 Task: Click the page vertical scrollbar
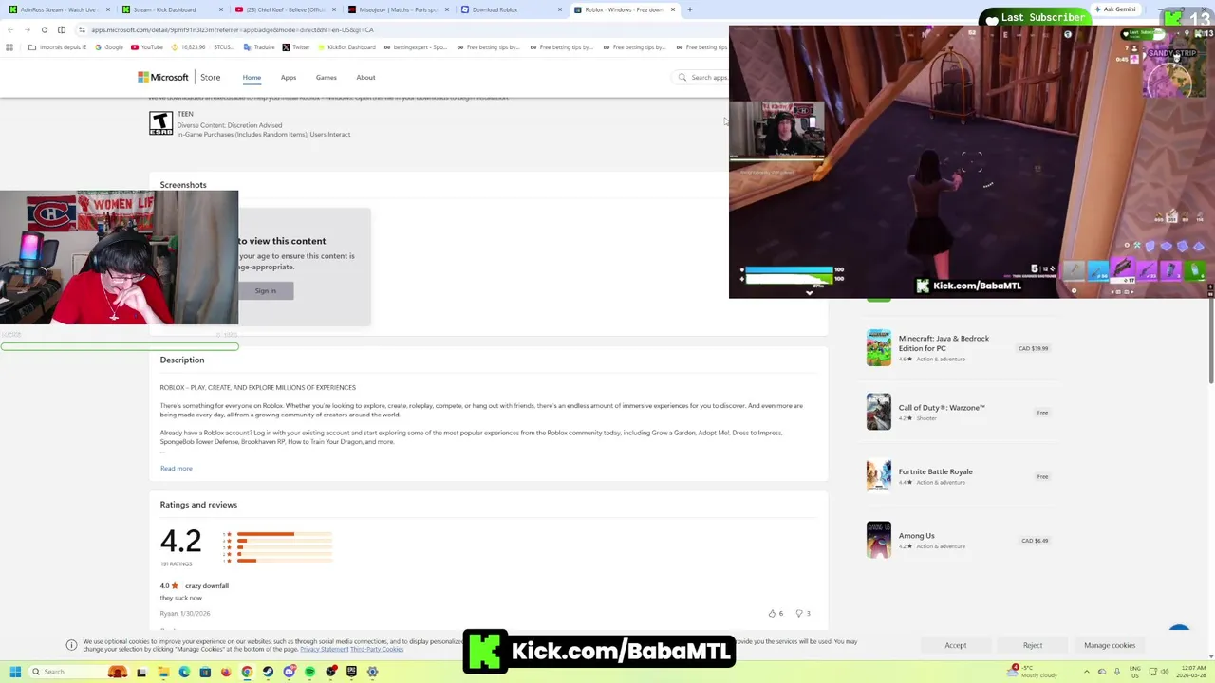tap(1210, 341)
